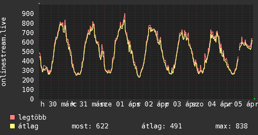
Task: Click the onlinestream.live vertical axis title
Action: pos(4,52)
